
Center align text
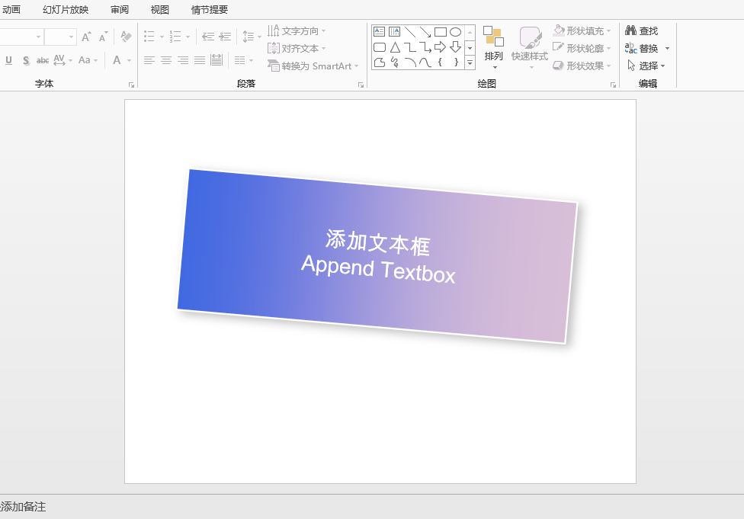(x=166, y=60)
